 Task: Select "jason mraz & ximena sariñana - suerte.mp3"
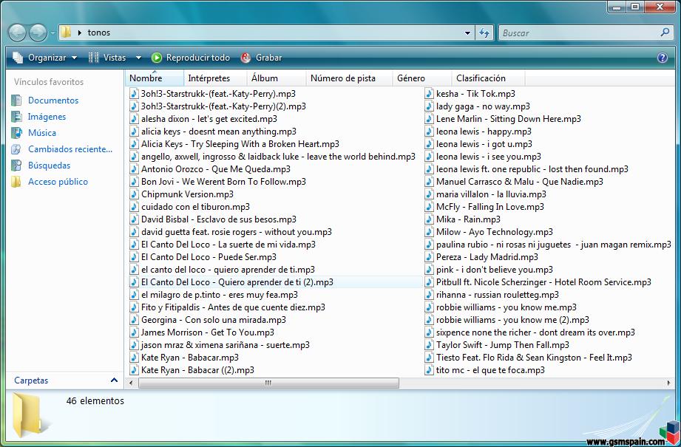tap(226, 346)
